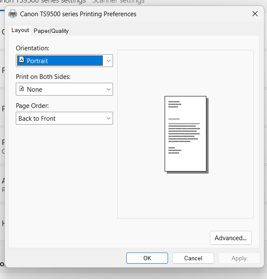Open the Orientation dropdown arrow
267x279 pixels.
[108, 61]
